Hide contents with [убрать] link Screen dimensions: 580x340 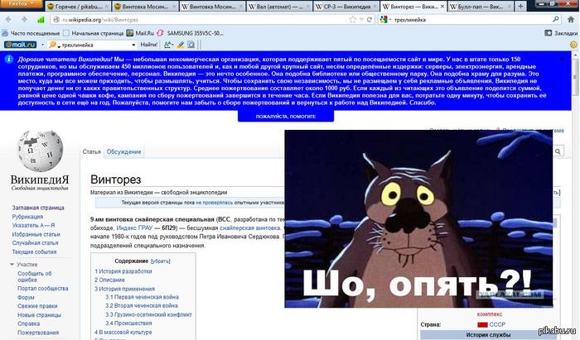coord(161,261)
